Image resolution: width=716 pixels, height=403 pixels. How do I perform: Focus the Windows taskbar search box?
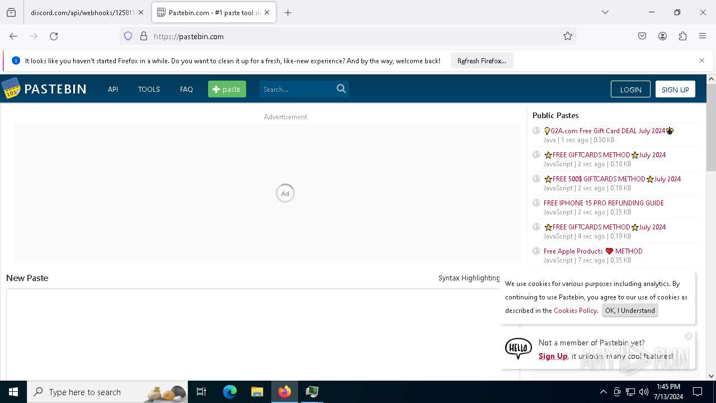pos(107,392)
